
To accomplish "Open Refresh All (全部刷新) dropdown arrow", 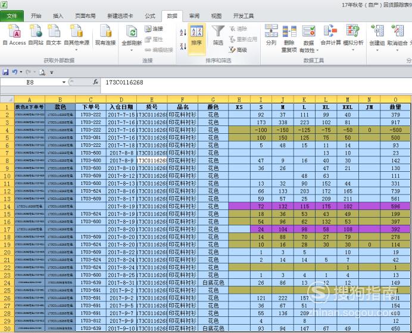I will click(x=132, y=50).
